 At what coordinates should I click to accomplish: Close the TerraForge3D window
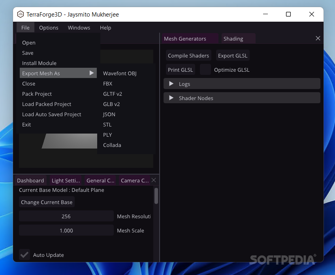pyautogui.click(x=312, y=14)
